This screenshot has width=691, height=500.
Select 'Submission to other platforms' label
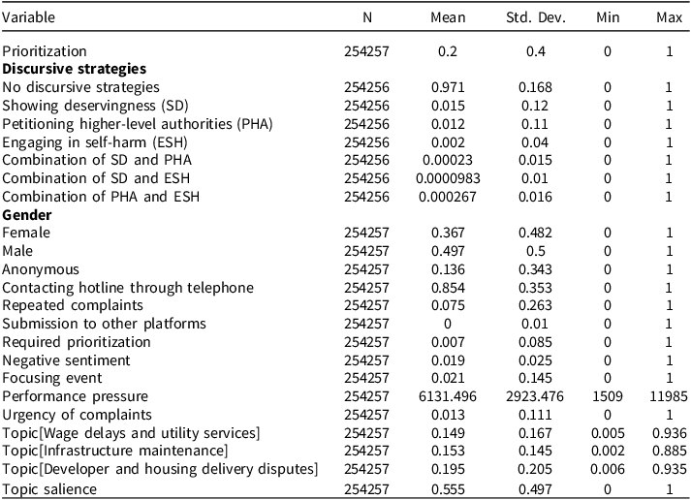[104, 324]
